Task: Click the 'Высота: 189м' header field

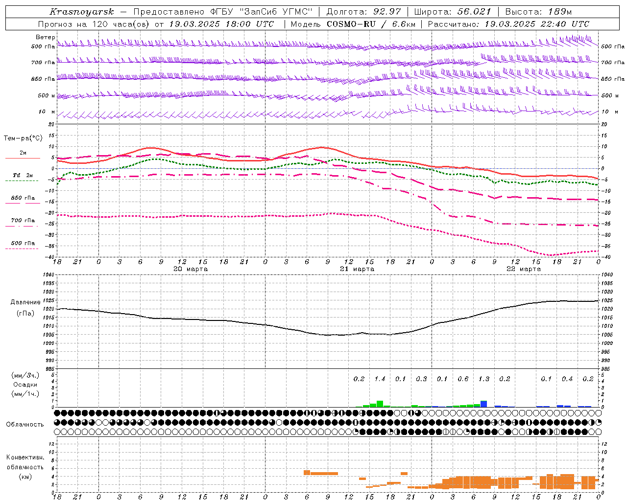Action: (x=538, y=12)
